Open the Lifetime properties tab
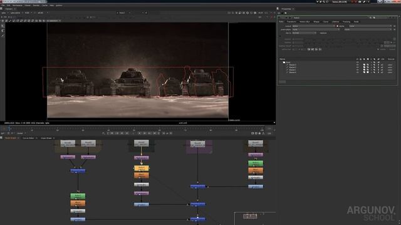401x225 pixels. click(335, 22)
